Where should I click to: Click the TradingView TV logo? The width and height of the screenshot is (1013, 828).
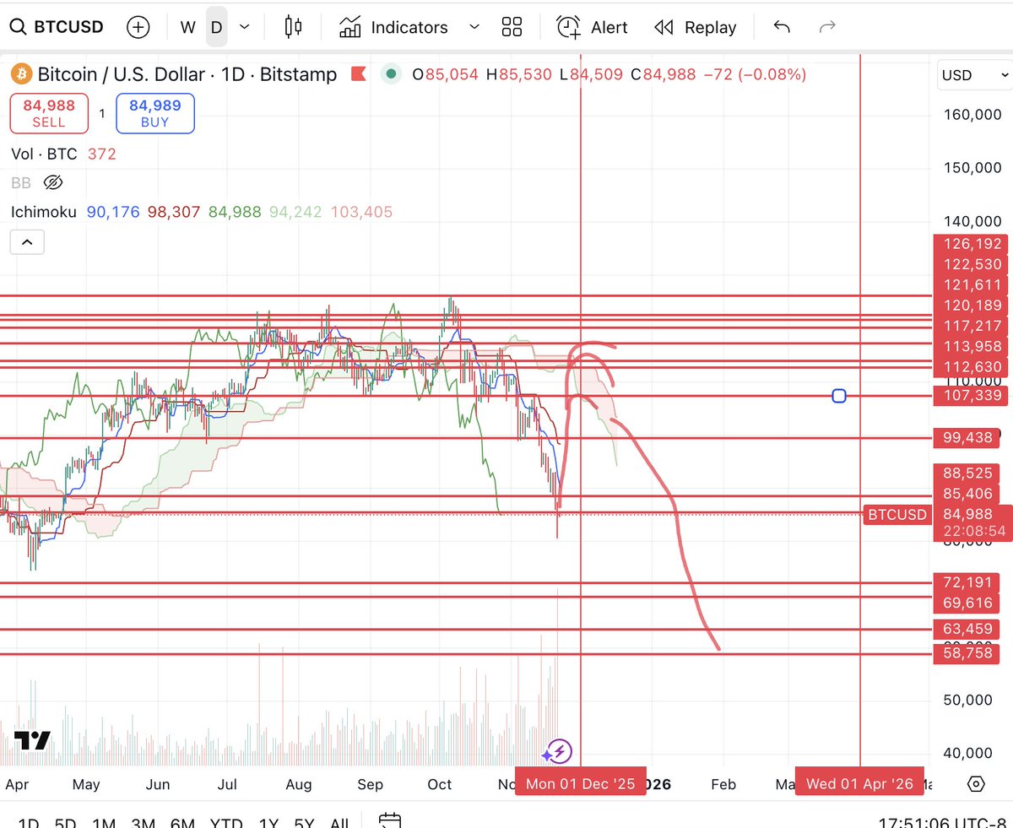[32, 741]
